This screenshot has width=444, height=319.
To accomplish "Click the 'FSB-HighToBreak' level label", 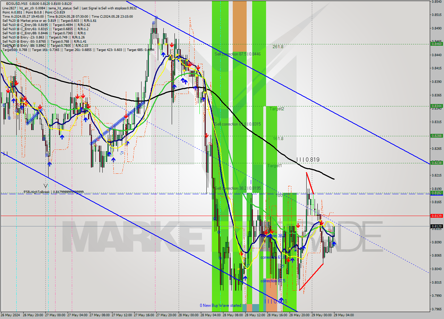I will [53, 192].
